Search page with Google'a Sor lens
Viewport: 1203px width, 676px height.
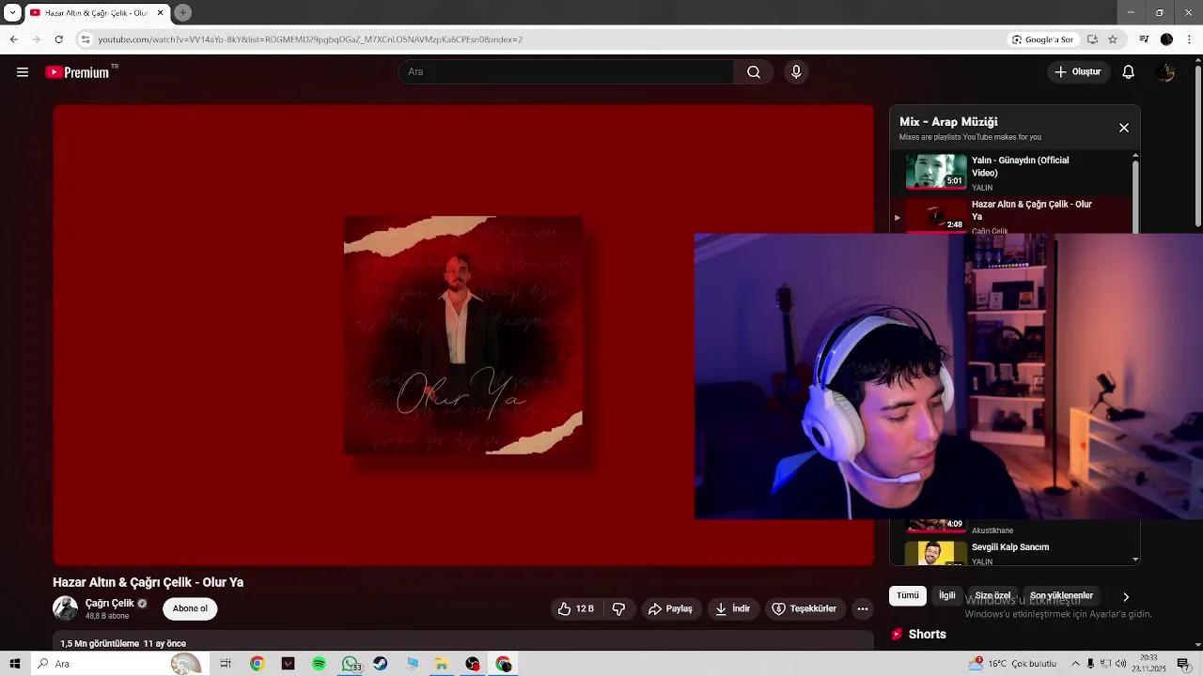(1042, 39)
